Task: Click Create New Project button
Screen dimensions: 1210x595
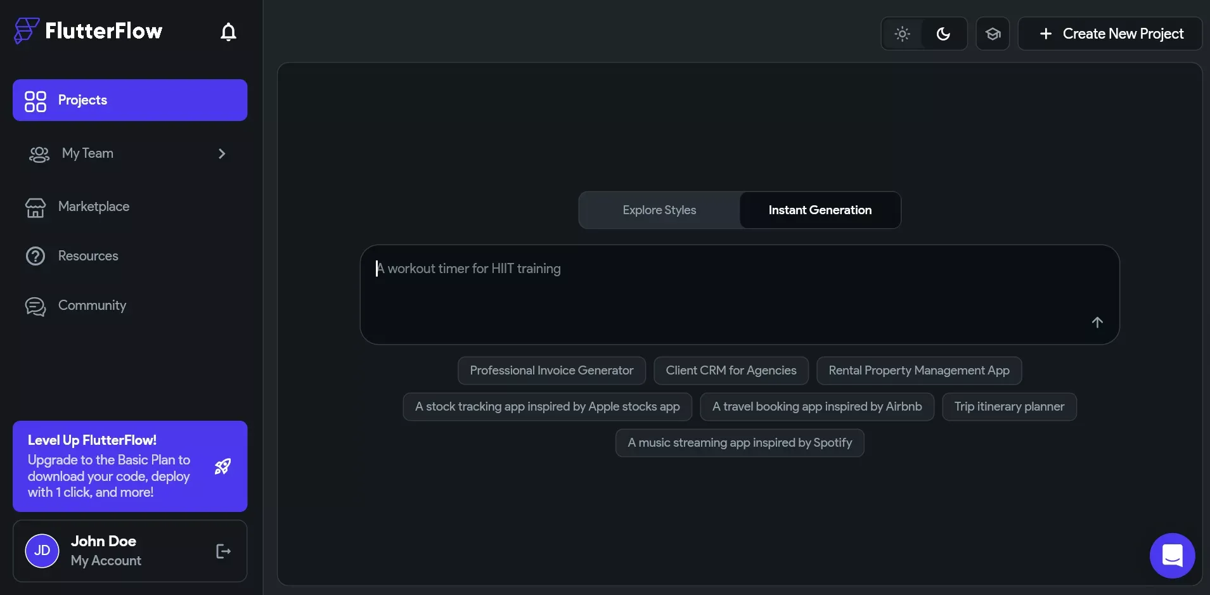Action: click(1110, 34)
